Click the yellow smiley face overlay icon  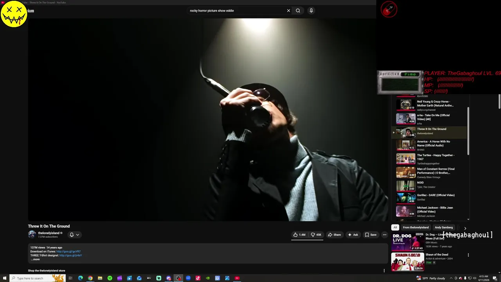14,14
